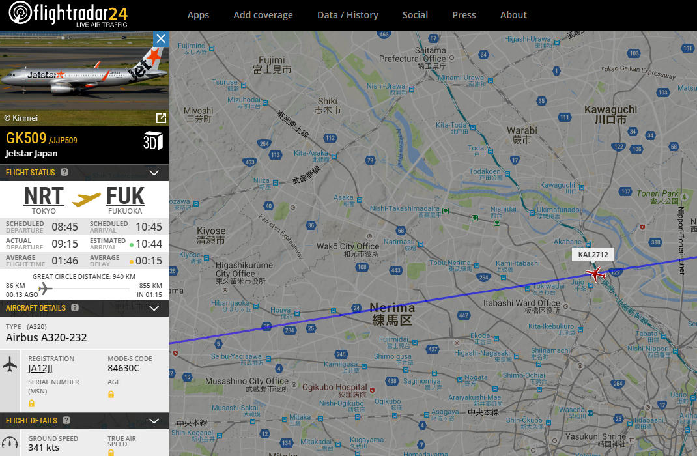Click Kawaguchi city label on map
This screenshot has height=456, width=697.
[611, 114]
